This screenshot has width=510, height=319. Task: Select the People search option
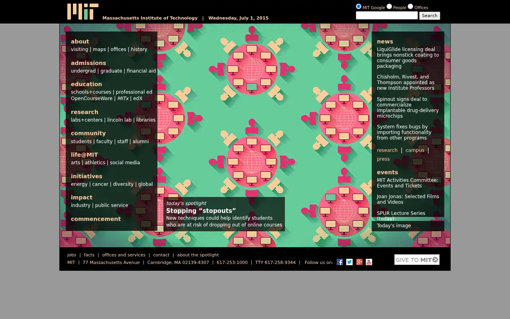[x=389, y=6]
